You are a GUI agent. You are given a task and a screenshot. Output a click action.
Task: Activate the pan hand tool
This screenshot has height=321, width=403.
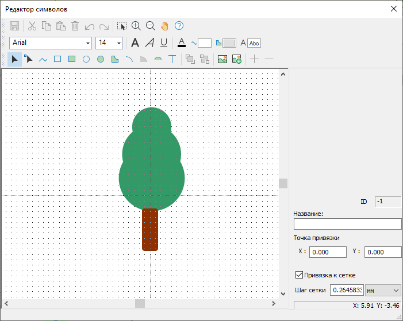click(x=165, y=26)
